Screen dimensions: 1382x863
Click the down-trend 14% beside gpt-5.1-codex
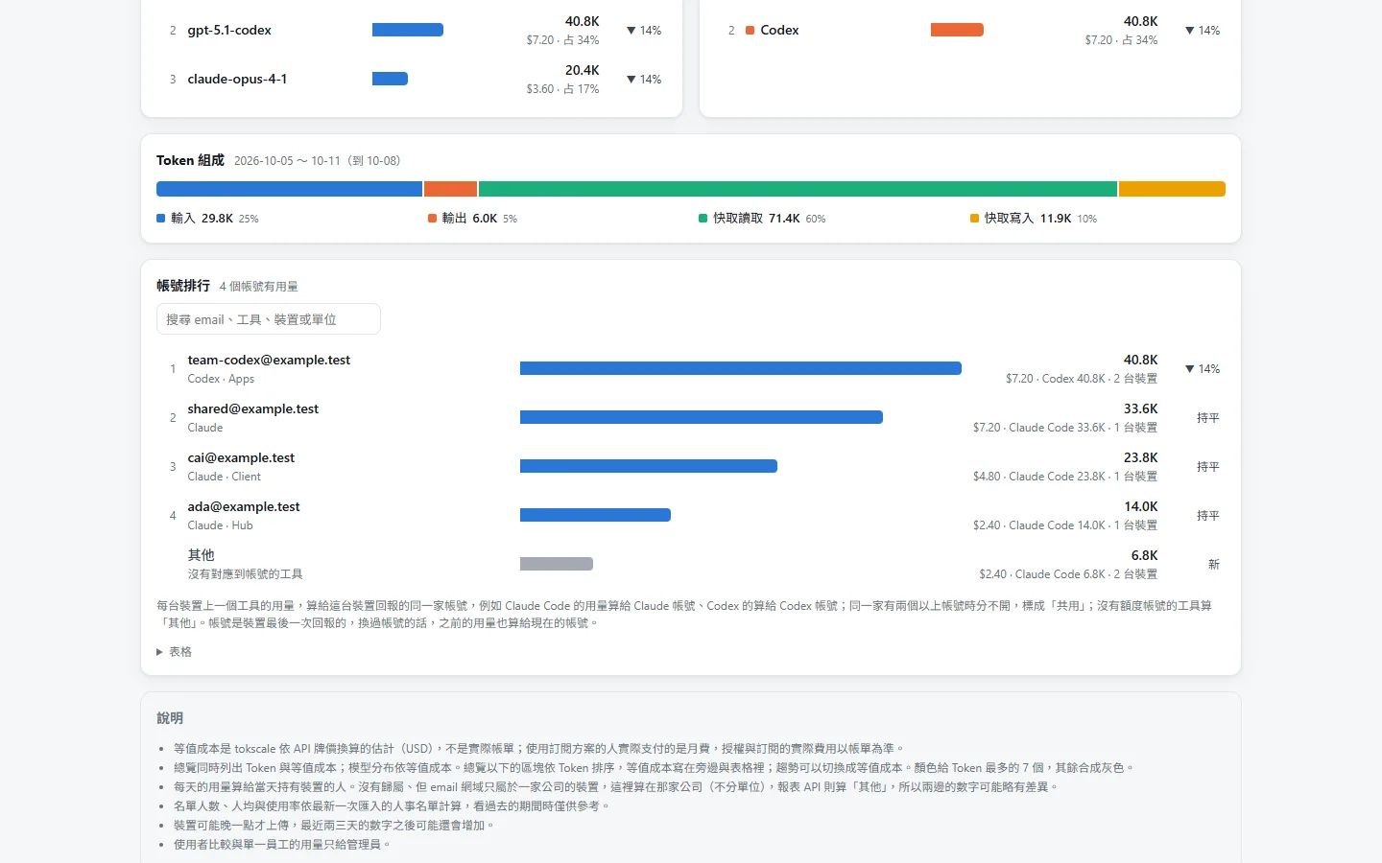(644, 31)
